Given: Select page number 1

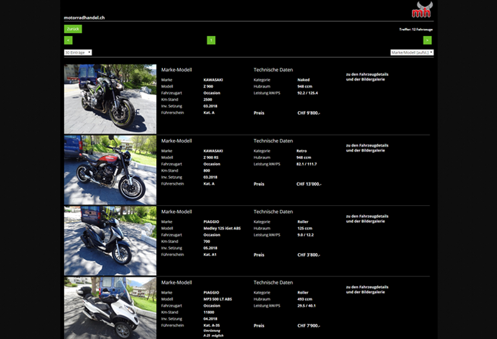Looking at the screenshot, I should click(211, 40).
